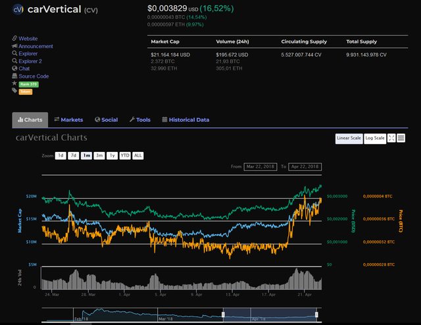Click the 24h Vol axis label
421x325 pixels.
click(20, 278)
